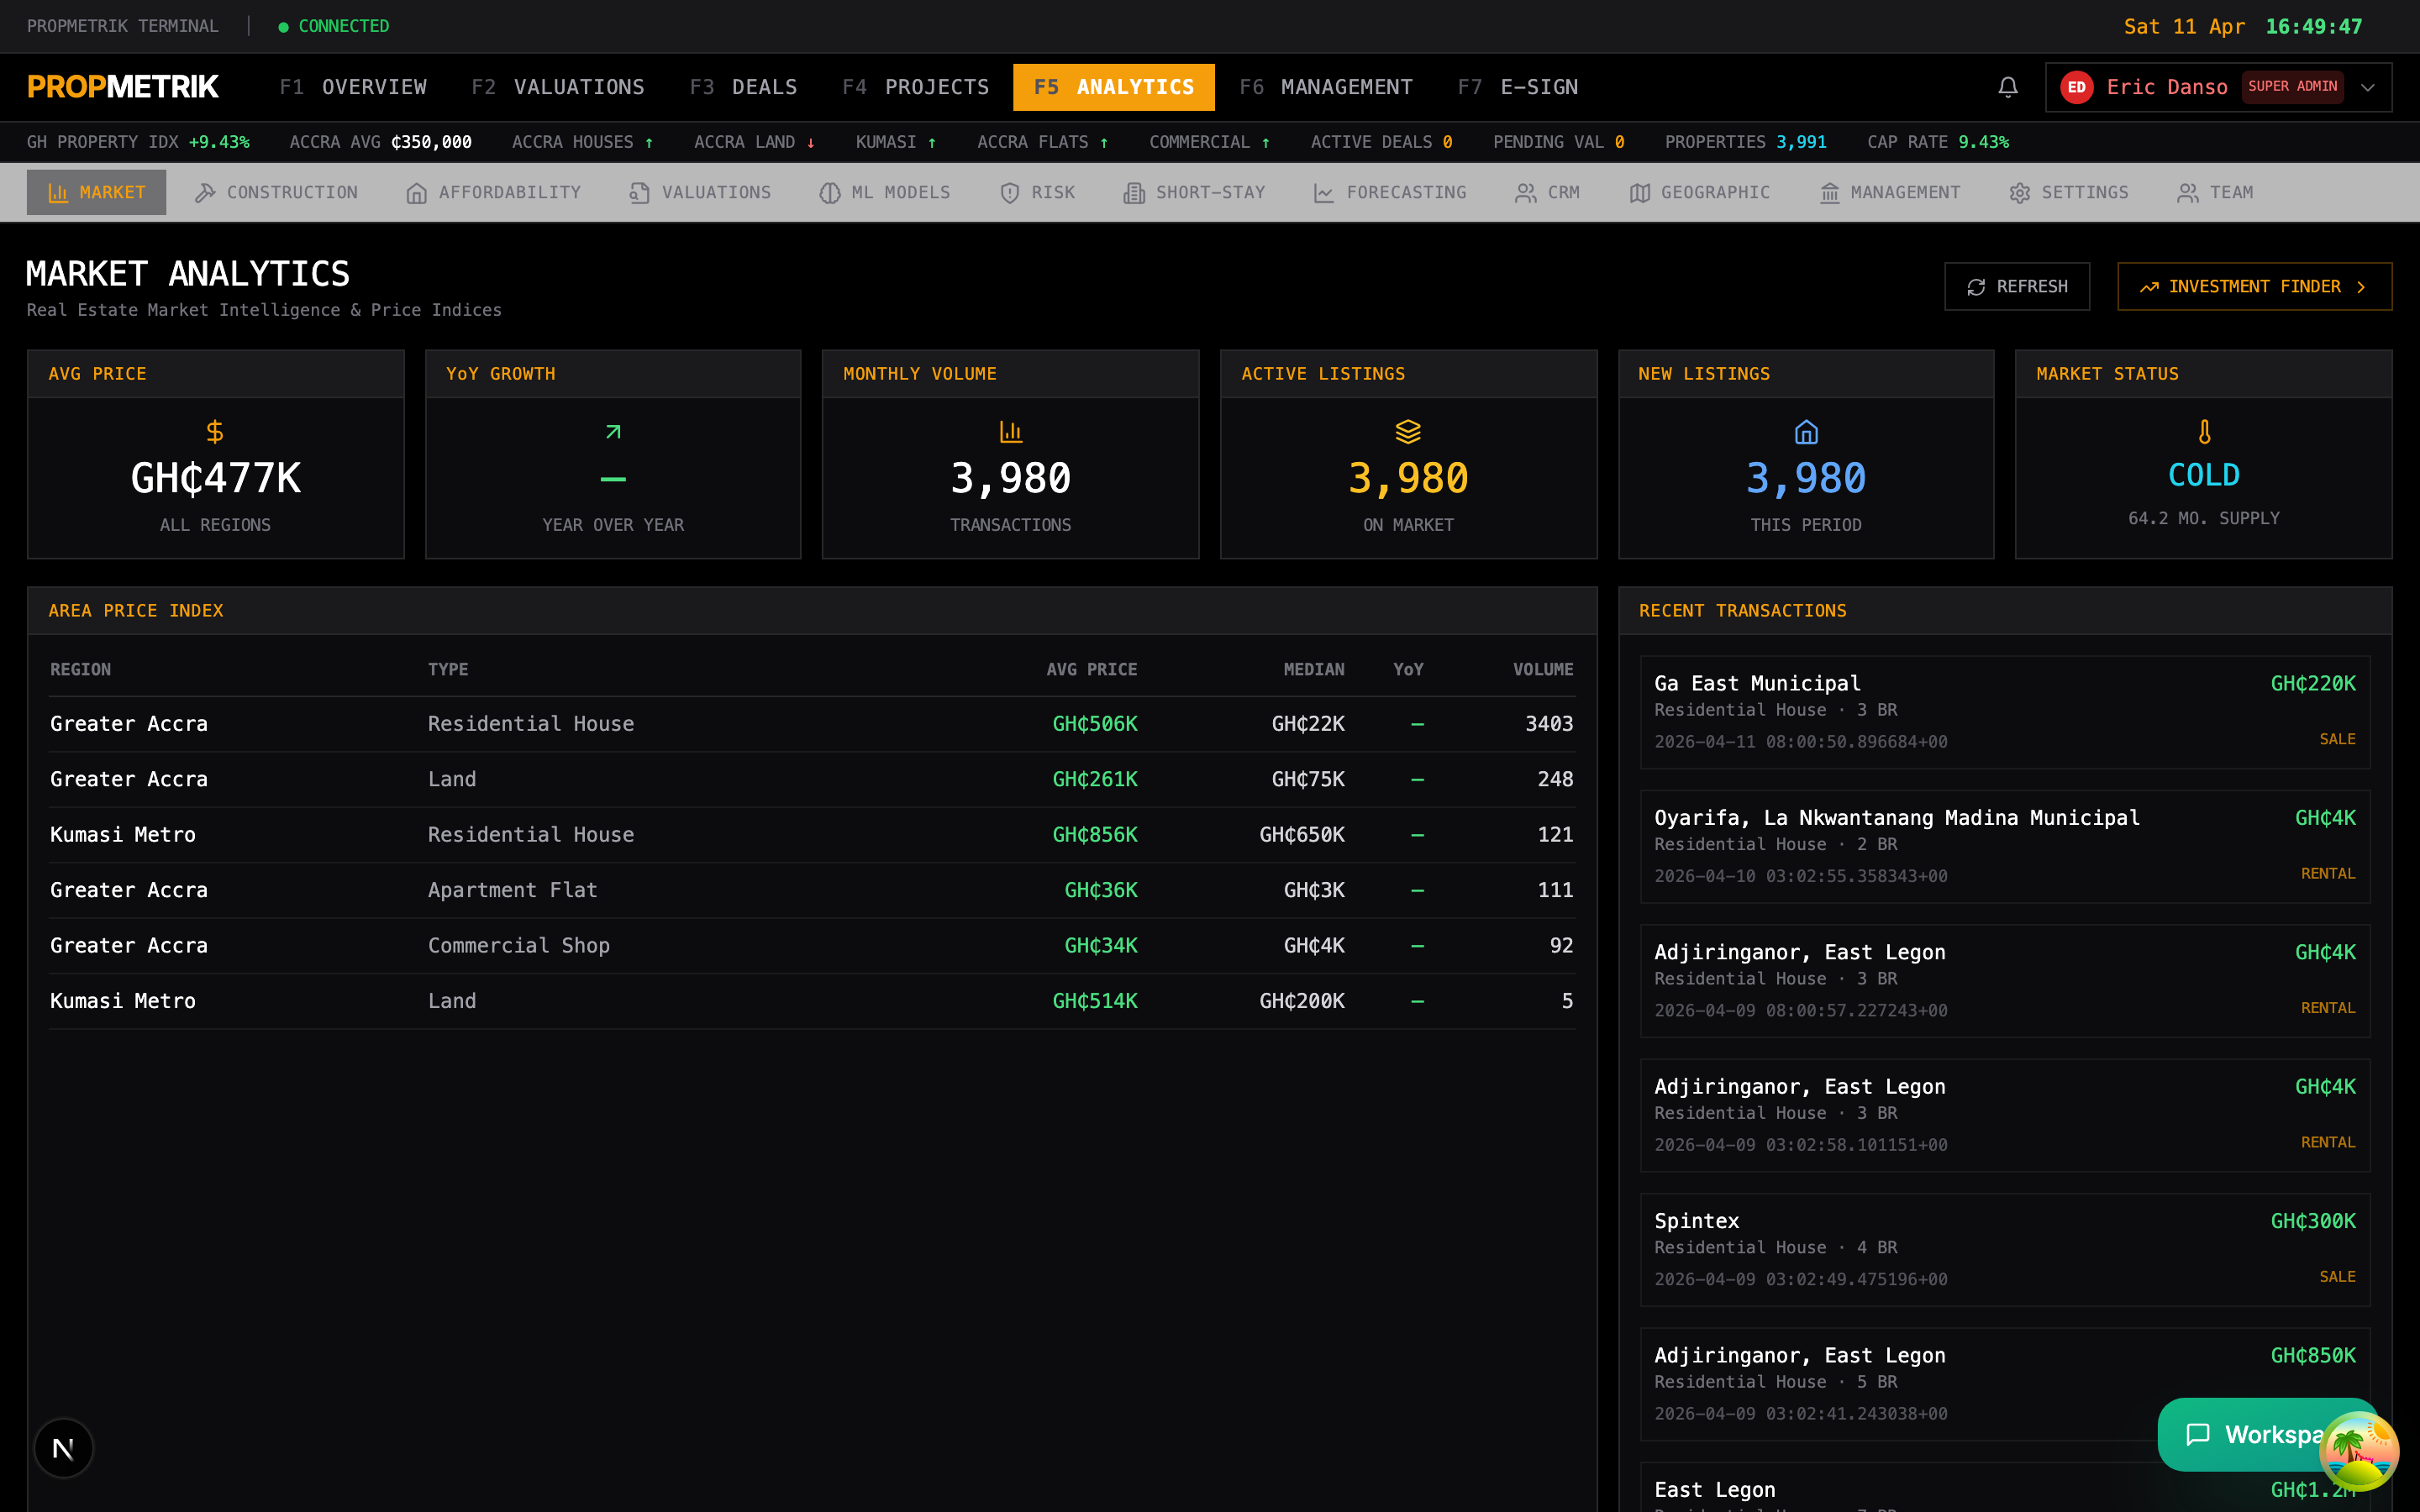Open the Spintex transaction card
The image size is (2420, 1512).
[x=2005, y=1250]
